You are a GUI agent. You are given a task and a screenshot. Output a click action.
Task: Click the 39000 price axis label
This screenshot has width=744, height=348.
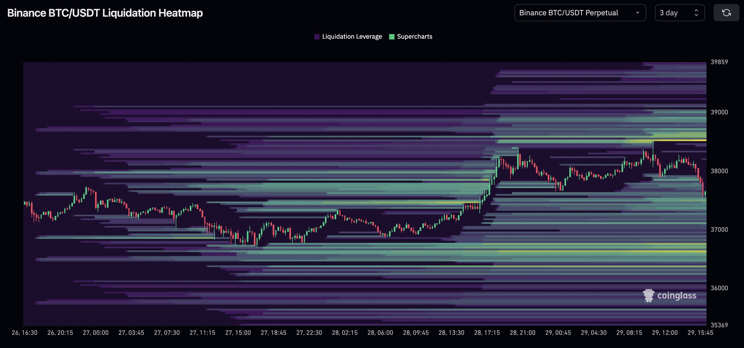click(719, 112)
